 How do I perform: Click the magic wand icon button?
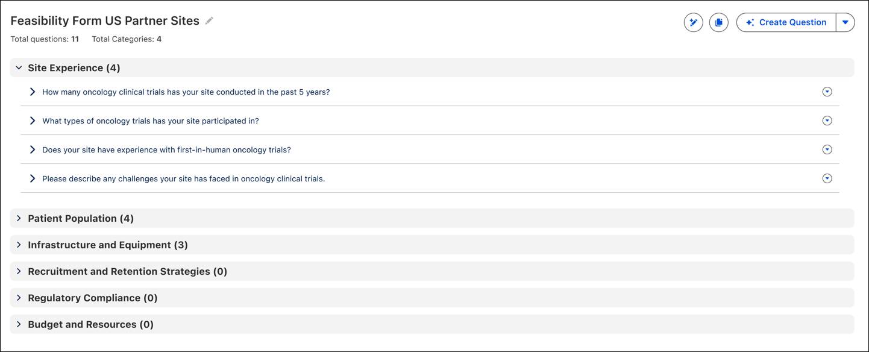pos(693,22)
